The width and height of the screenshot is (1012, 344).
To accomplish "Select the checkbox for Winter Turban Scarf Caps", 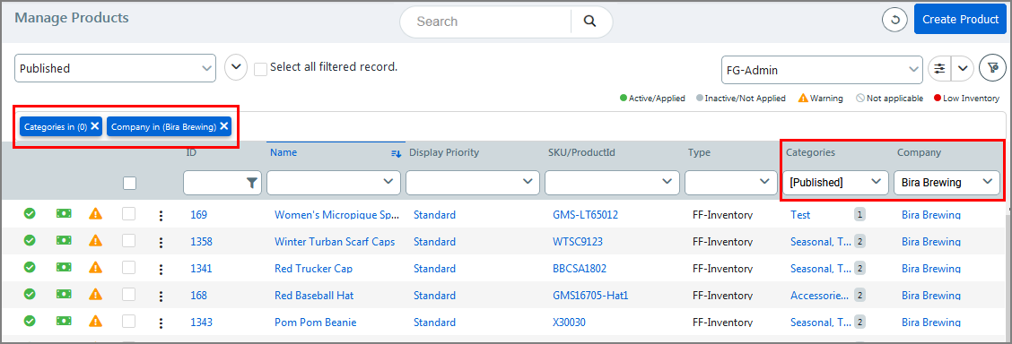I will click(129, 241).
